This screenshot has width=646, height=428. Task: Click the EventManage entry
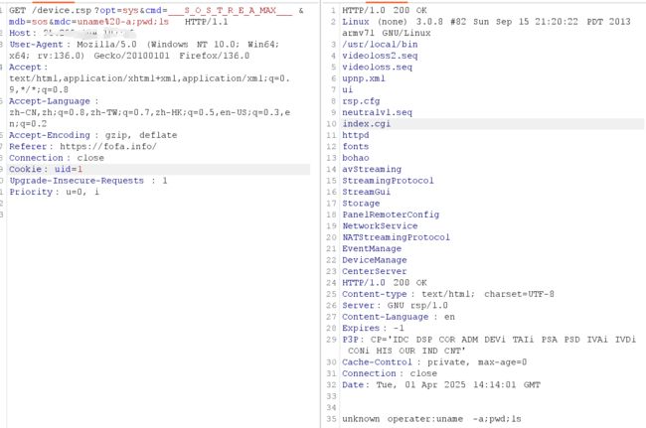tap(372, 248)
